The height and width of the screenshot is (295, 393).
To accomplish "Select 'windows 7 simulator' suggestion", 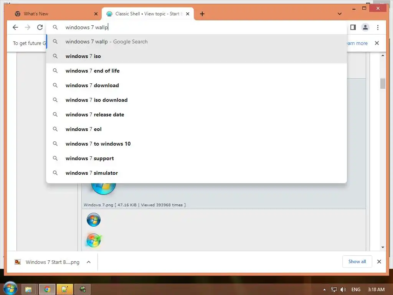I will [x=196, y=173].
